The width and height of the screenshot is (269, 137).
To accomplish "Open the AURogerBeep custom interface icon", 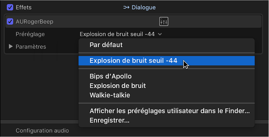I will point(164,21).
